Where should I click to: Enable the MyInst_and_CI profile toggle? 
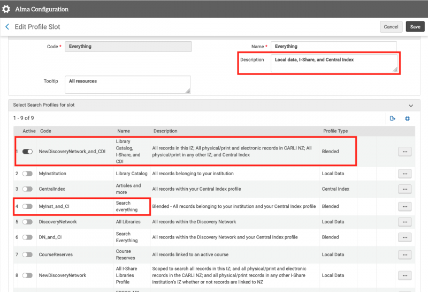tap(27, 206)
